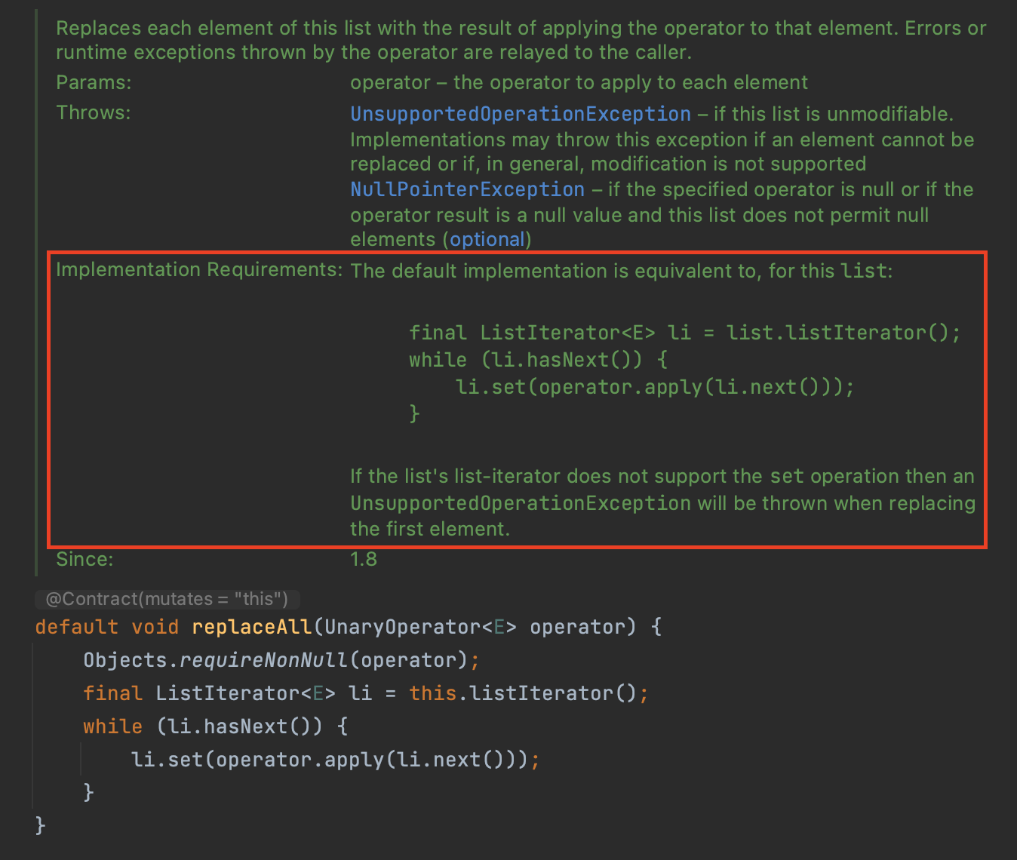Image resolution: width=1017 pixels, height=860 pixels.
Task: Click the 'Since:' label
Action: (84, 559)
